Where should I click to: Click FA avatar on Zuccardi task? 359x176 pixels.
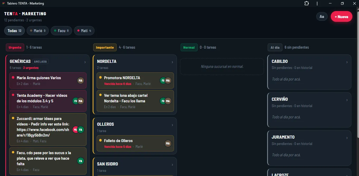tap(81, 129)
